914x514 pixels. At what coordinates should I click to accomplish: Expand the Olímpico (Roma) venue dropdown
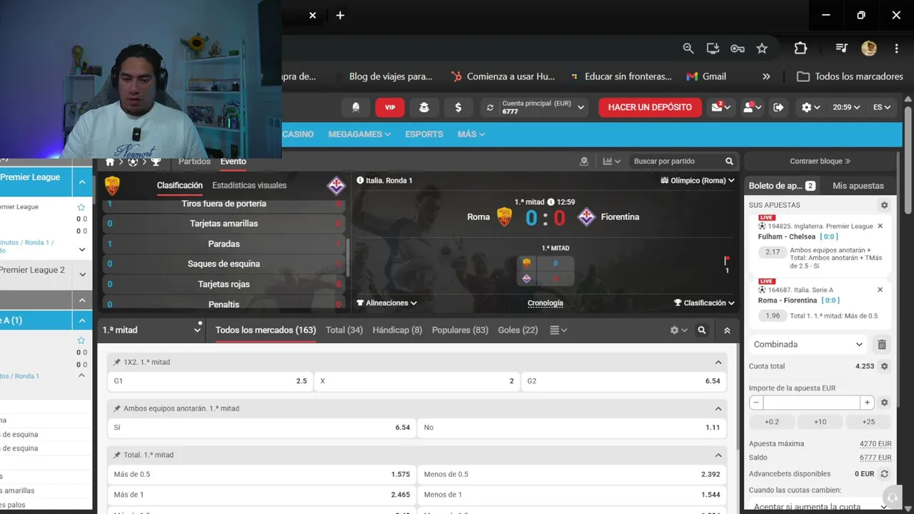(698, 181)
